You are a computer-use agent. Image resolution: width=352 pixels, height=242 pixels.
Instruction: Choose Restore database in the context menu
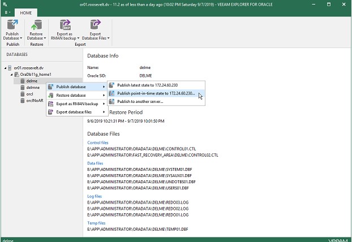[77, 96]
